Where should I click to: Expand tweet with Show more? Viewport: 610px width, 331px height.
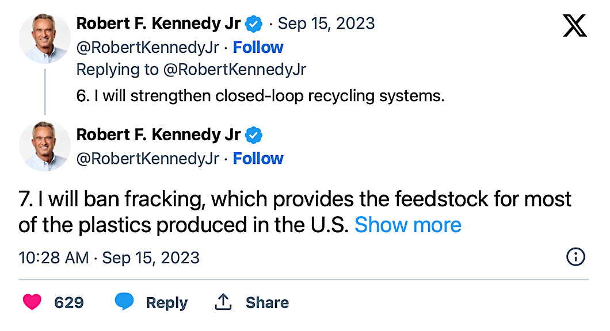point(407,225)
